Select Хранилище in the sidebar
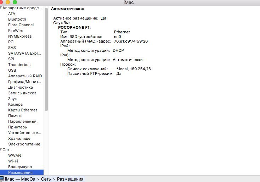 (19, 138)
